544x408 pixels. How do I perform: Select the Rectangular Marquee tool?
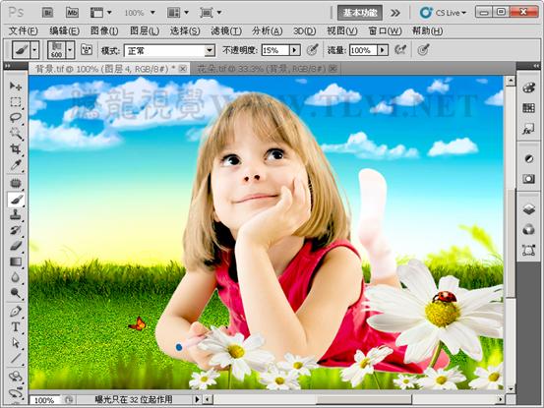pos(16,102)
